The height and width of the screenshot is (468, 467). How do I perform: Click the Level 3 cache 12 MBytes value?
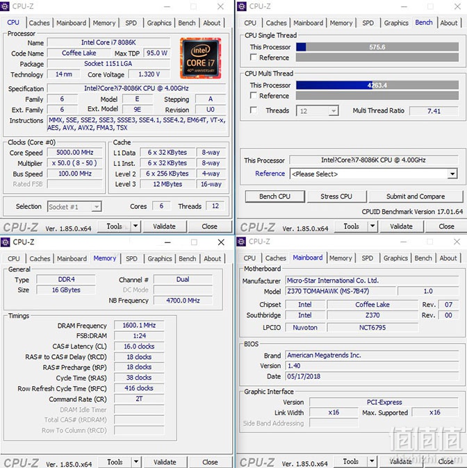click(167, 184)
